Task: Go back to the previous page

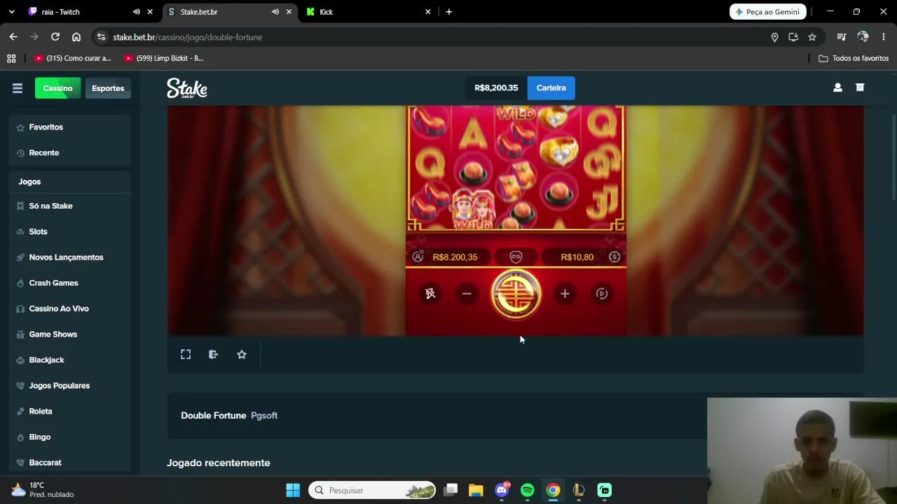Action: tap(13, 37)
